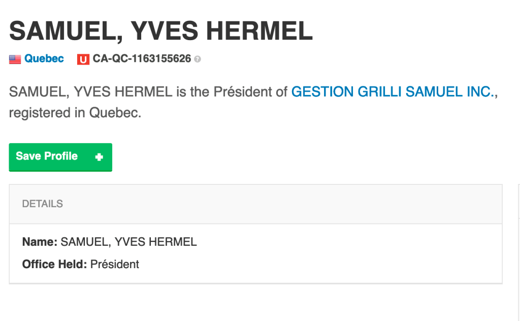Click "registered in Quebec." description text

point(75,113)
